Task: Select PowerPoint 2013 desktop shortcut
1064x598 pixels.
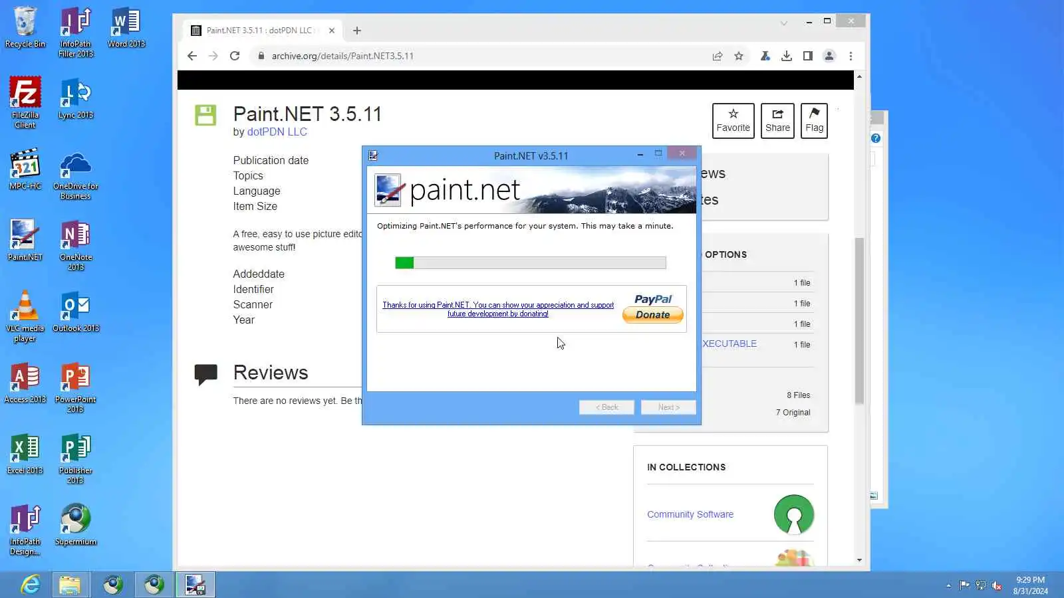Action: coord(76,387)
